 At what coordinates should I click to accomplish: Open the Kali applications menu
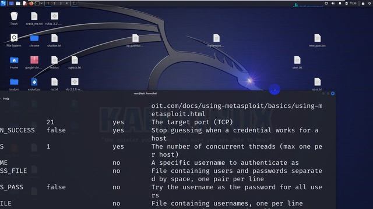point(3,3)
